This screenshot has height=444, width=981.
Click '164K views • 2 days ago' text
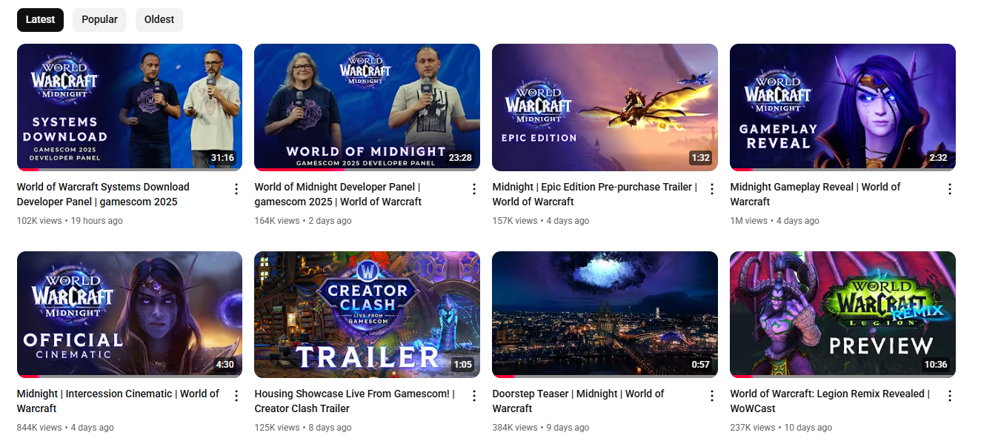(x=303, y=221)
